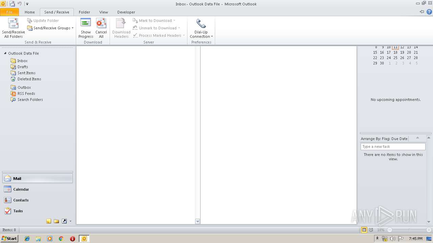This screenshot has height=243, width=433.
Task: Open the Drafts folder
Action: [23, 67]
